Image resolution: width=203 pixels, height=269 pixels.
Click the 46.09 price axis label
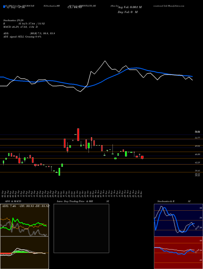[198, 154]
